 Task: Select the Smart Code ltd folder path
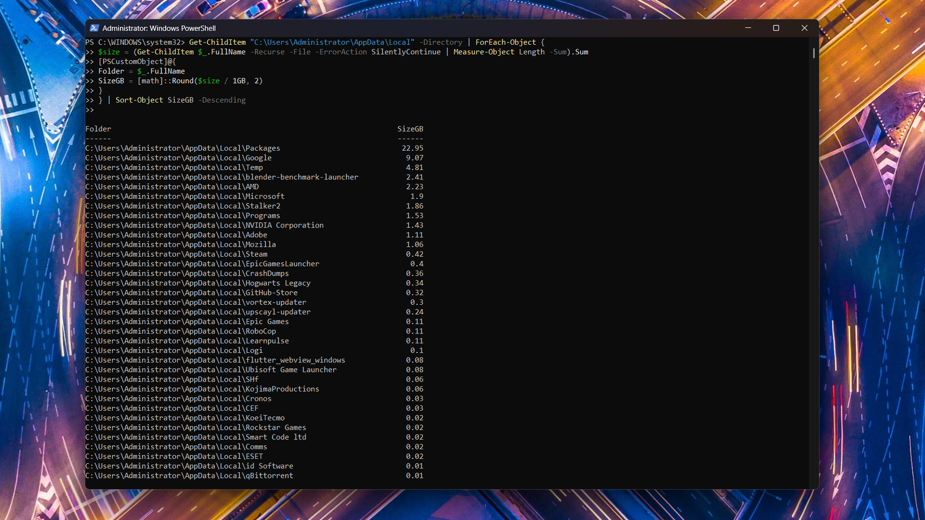click(x=196, y=437)
